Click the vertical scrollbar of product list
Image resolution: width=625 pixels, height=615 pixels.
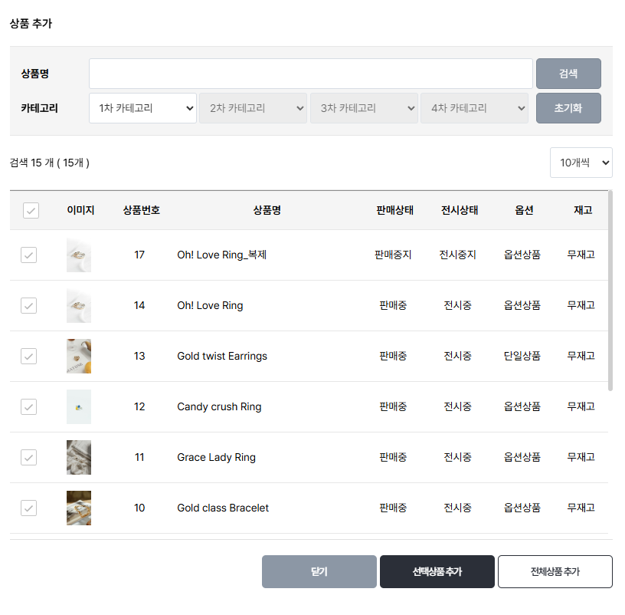[610, 291]
